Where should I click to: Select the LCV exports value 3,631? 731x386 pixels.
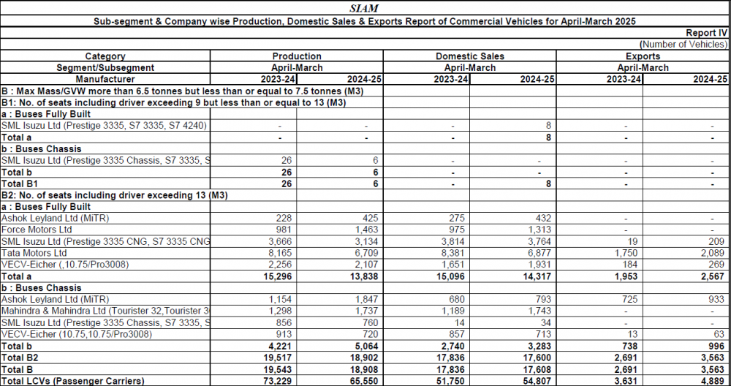(626, 381)
